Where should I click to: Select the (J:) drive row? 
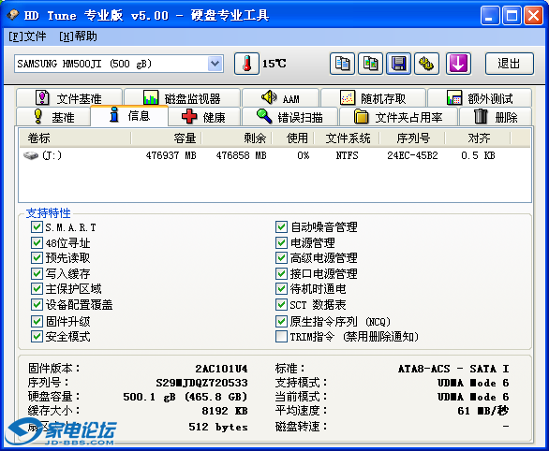click(274, 155)
